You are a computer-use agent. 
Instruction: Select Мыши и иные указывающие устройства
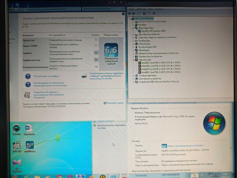tap(159, 53)
